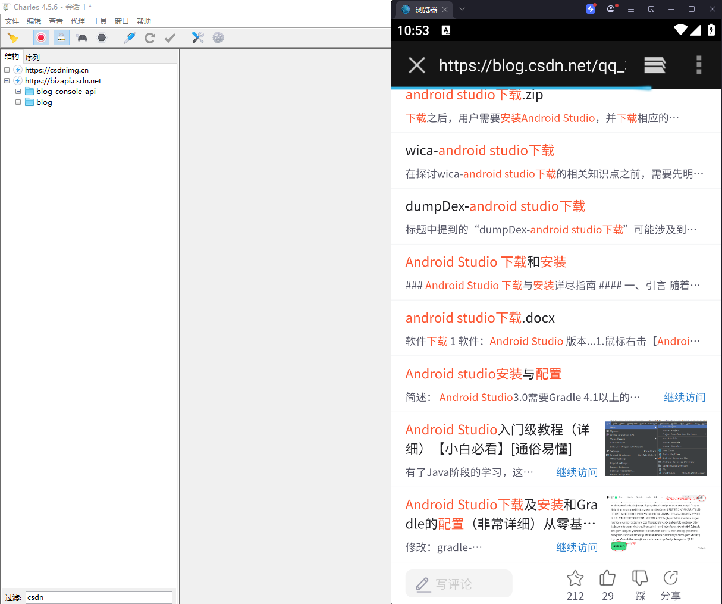Viewport: 722px width, 604px height.
Task: Open the 帮助 menu
Action: pyautogui.click(x=144, y=21)
